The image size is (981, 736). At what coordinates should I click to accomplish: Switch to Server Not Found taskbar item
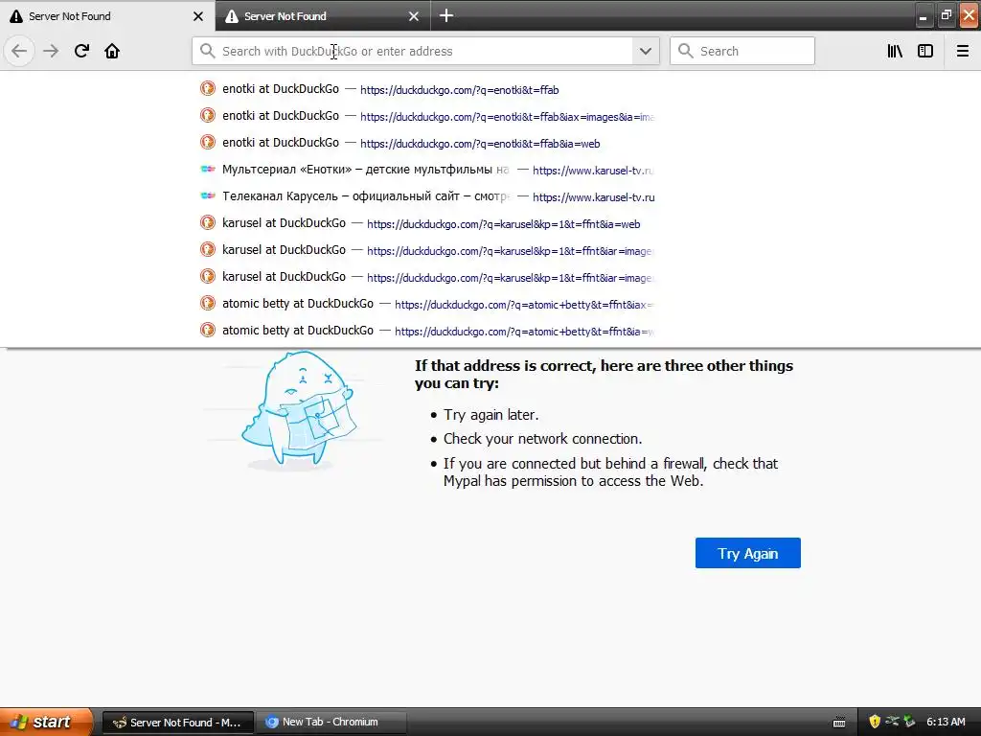(x=177, y=723)
